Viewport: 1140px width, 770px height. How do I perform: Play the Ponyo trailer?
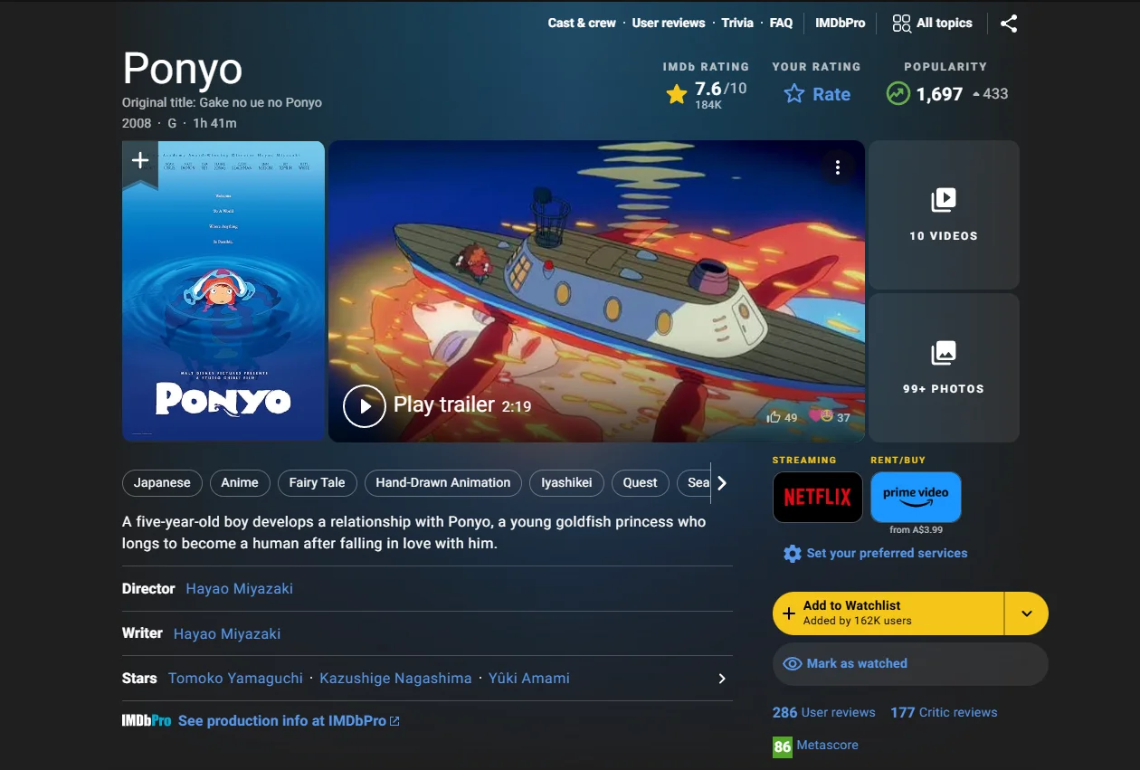(365, 405)
